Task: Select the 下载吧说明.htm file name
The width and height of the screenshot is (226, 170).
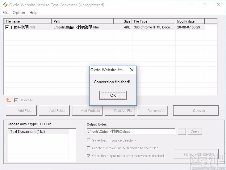Action: coord(23,27)
